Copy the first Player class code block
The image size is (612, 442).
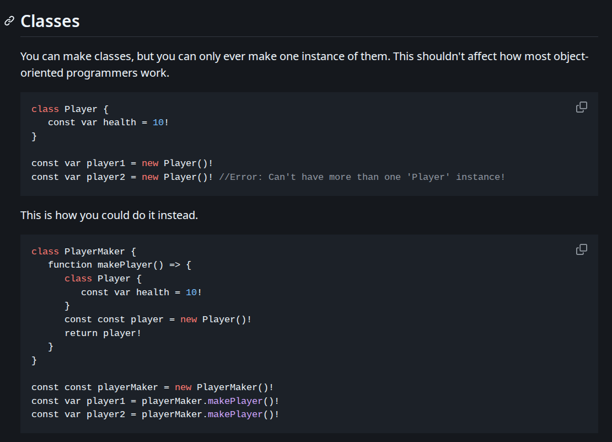(581, 107)
